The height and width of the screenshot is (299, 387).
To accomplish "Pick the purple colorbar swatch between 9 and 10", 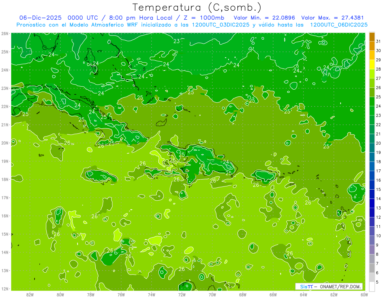I will click(x=372, y=240).
